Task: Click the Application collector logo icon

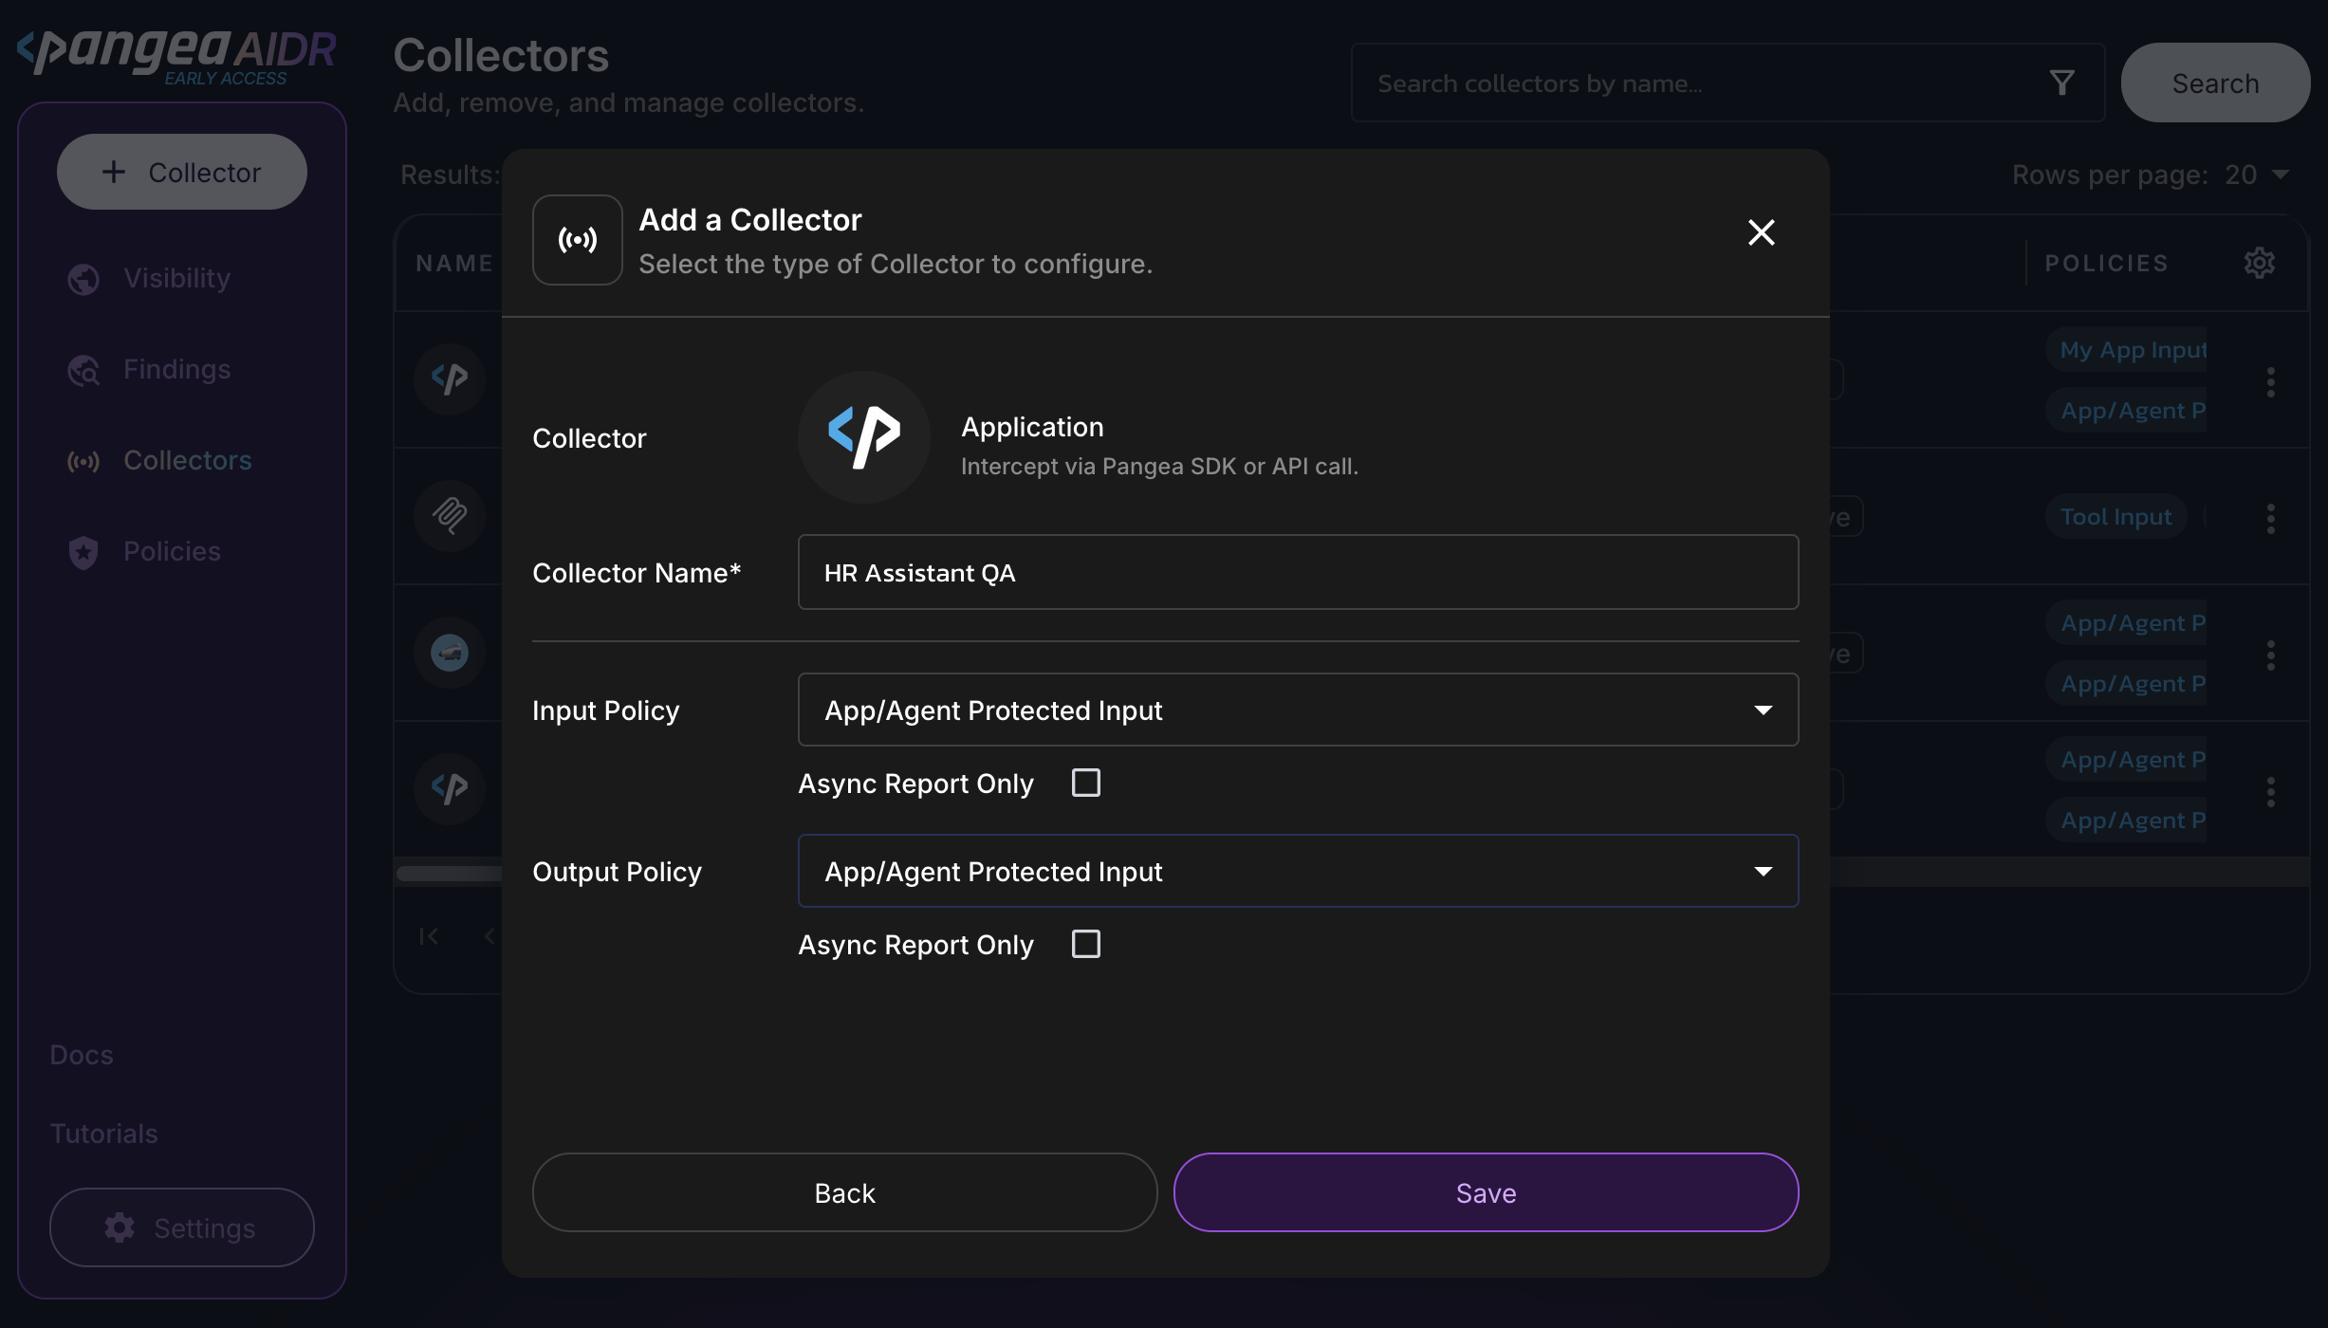Action: pos(863,436)
